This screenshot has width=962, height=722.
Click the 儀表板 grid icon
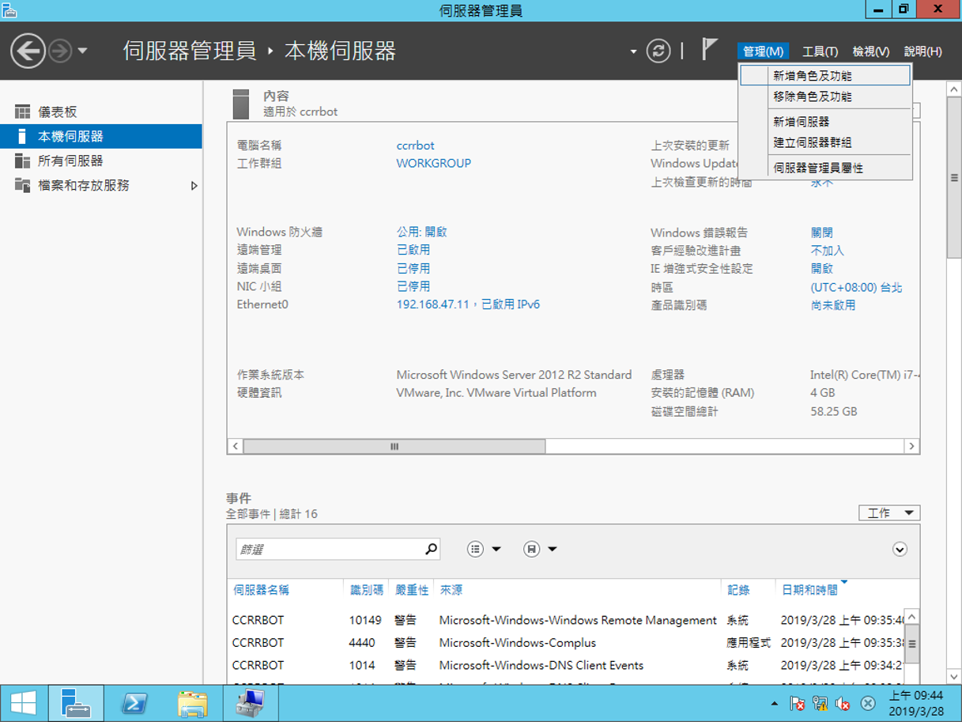[22, 112]
